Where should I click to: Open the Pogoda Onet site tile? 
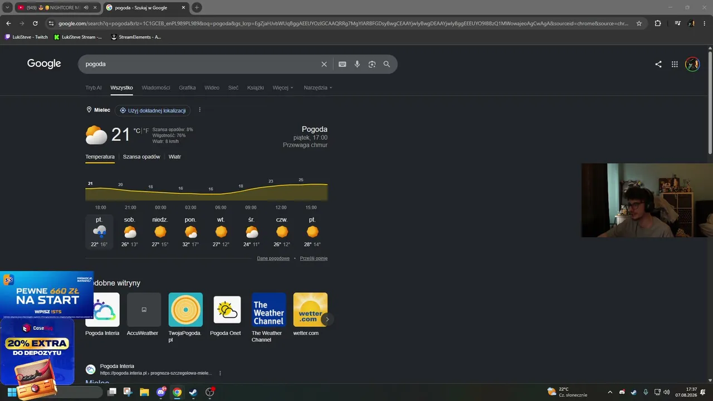(227, 314)
